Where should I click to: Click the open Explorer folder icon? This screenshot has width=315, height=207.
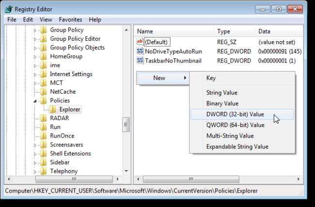pyautogui.click(x=53, y=110)
